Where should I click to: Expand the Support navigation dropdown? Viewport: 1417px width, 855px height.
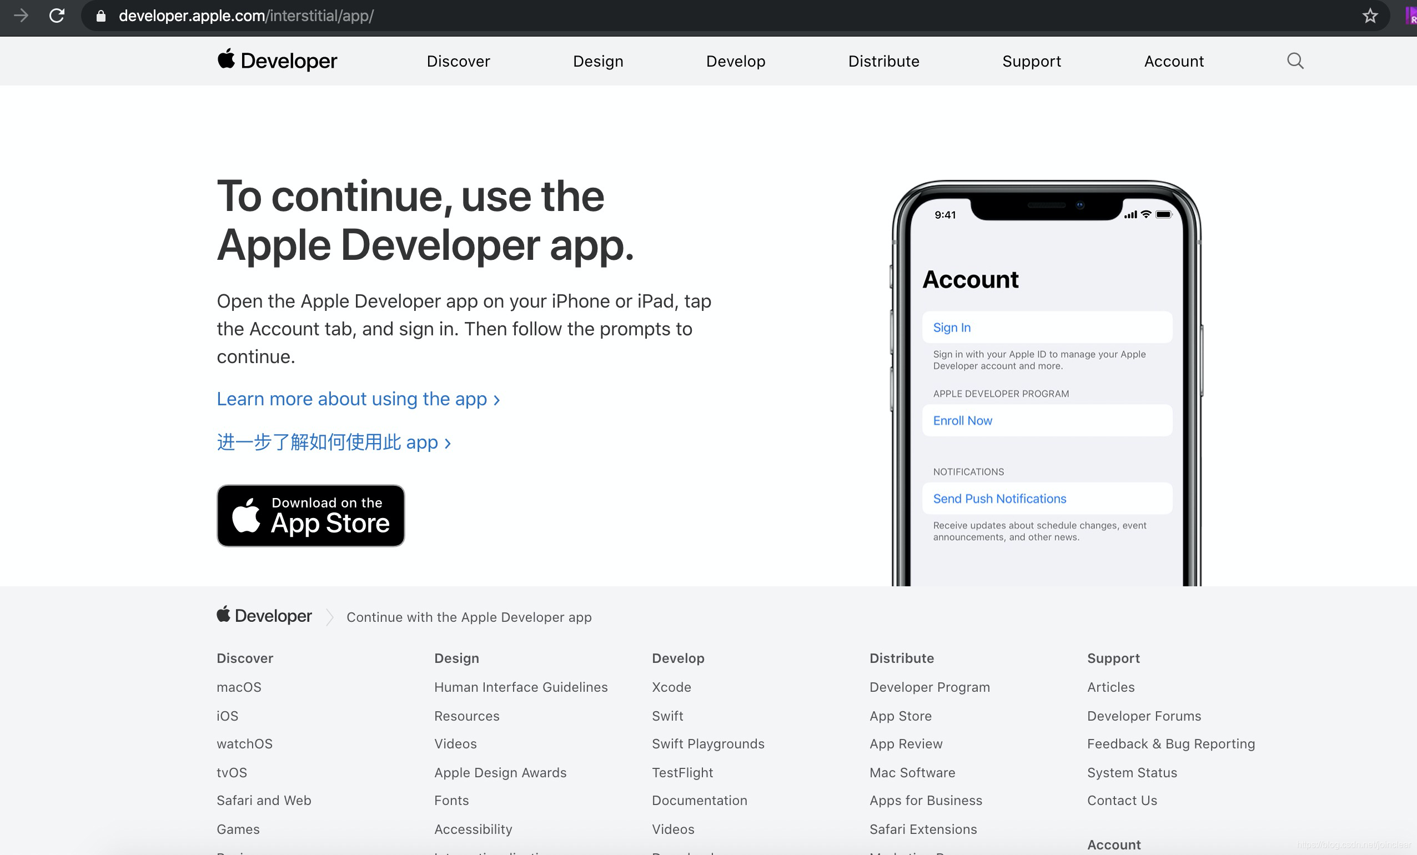coord(1031,61)
